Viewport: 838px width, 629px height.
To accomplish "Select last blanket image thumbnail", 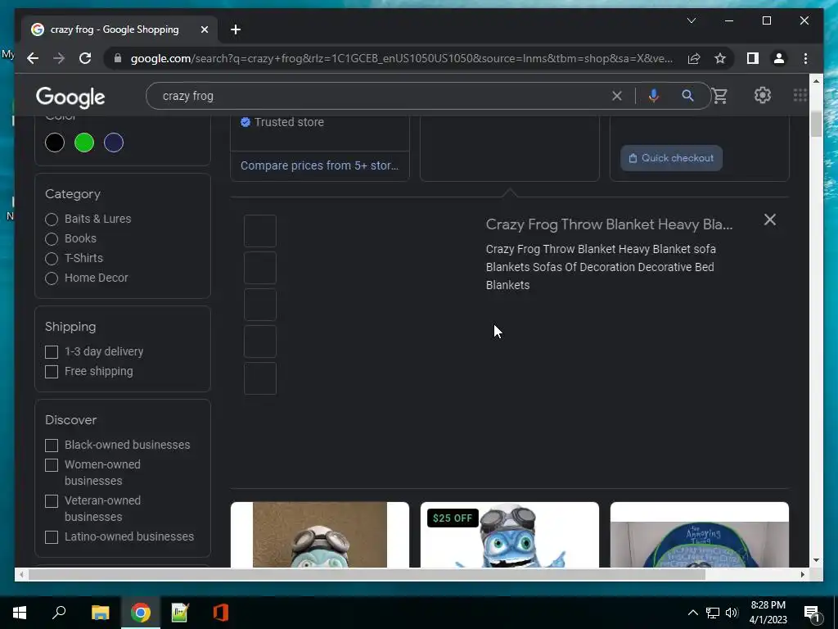I will 260,378.
